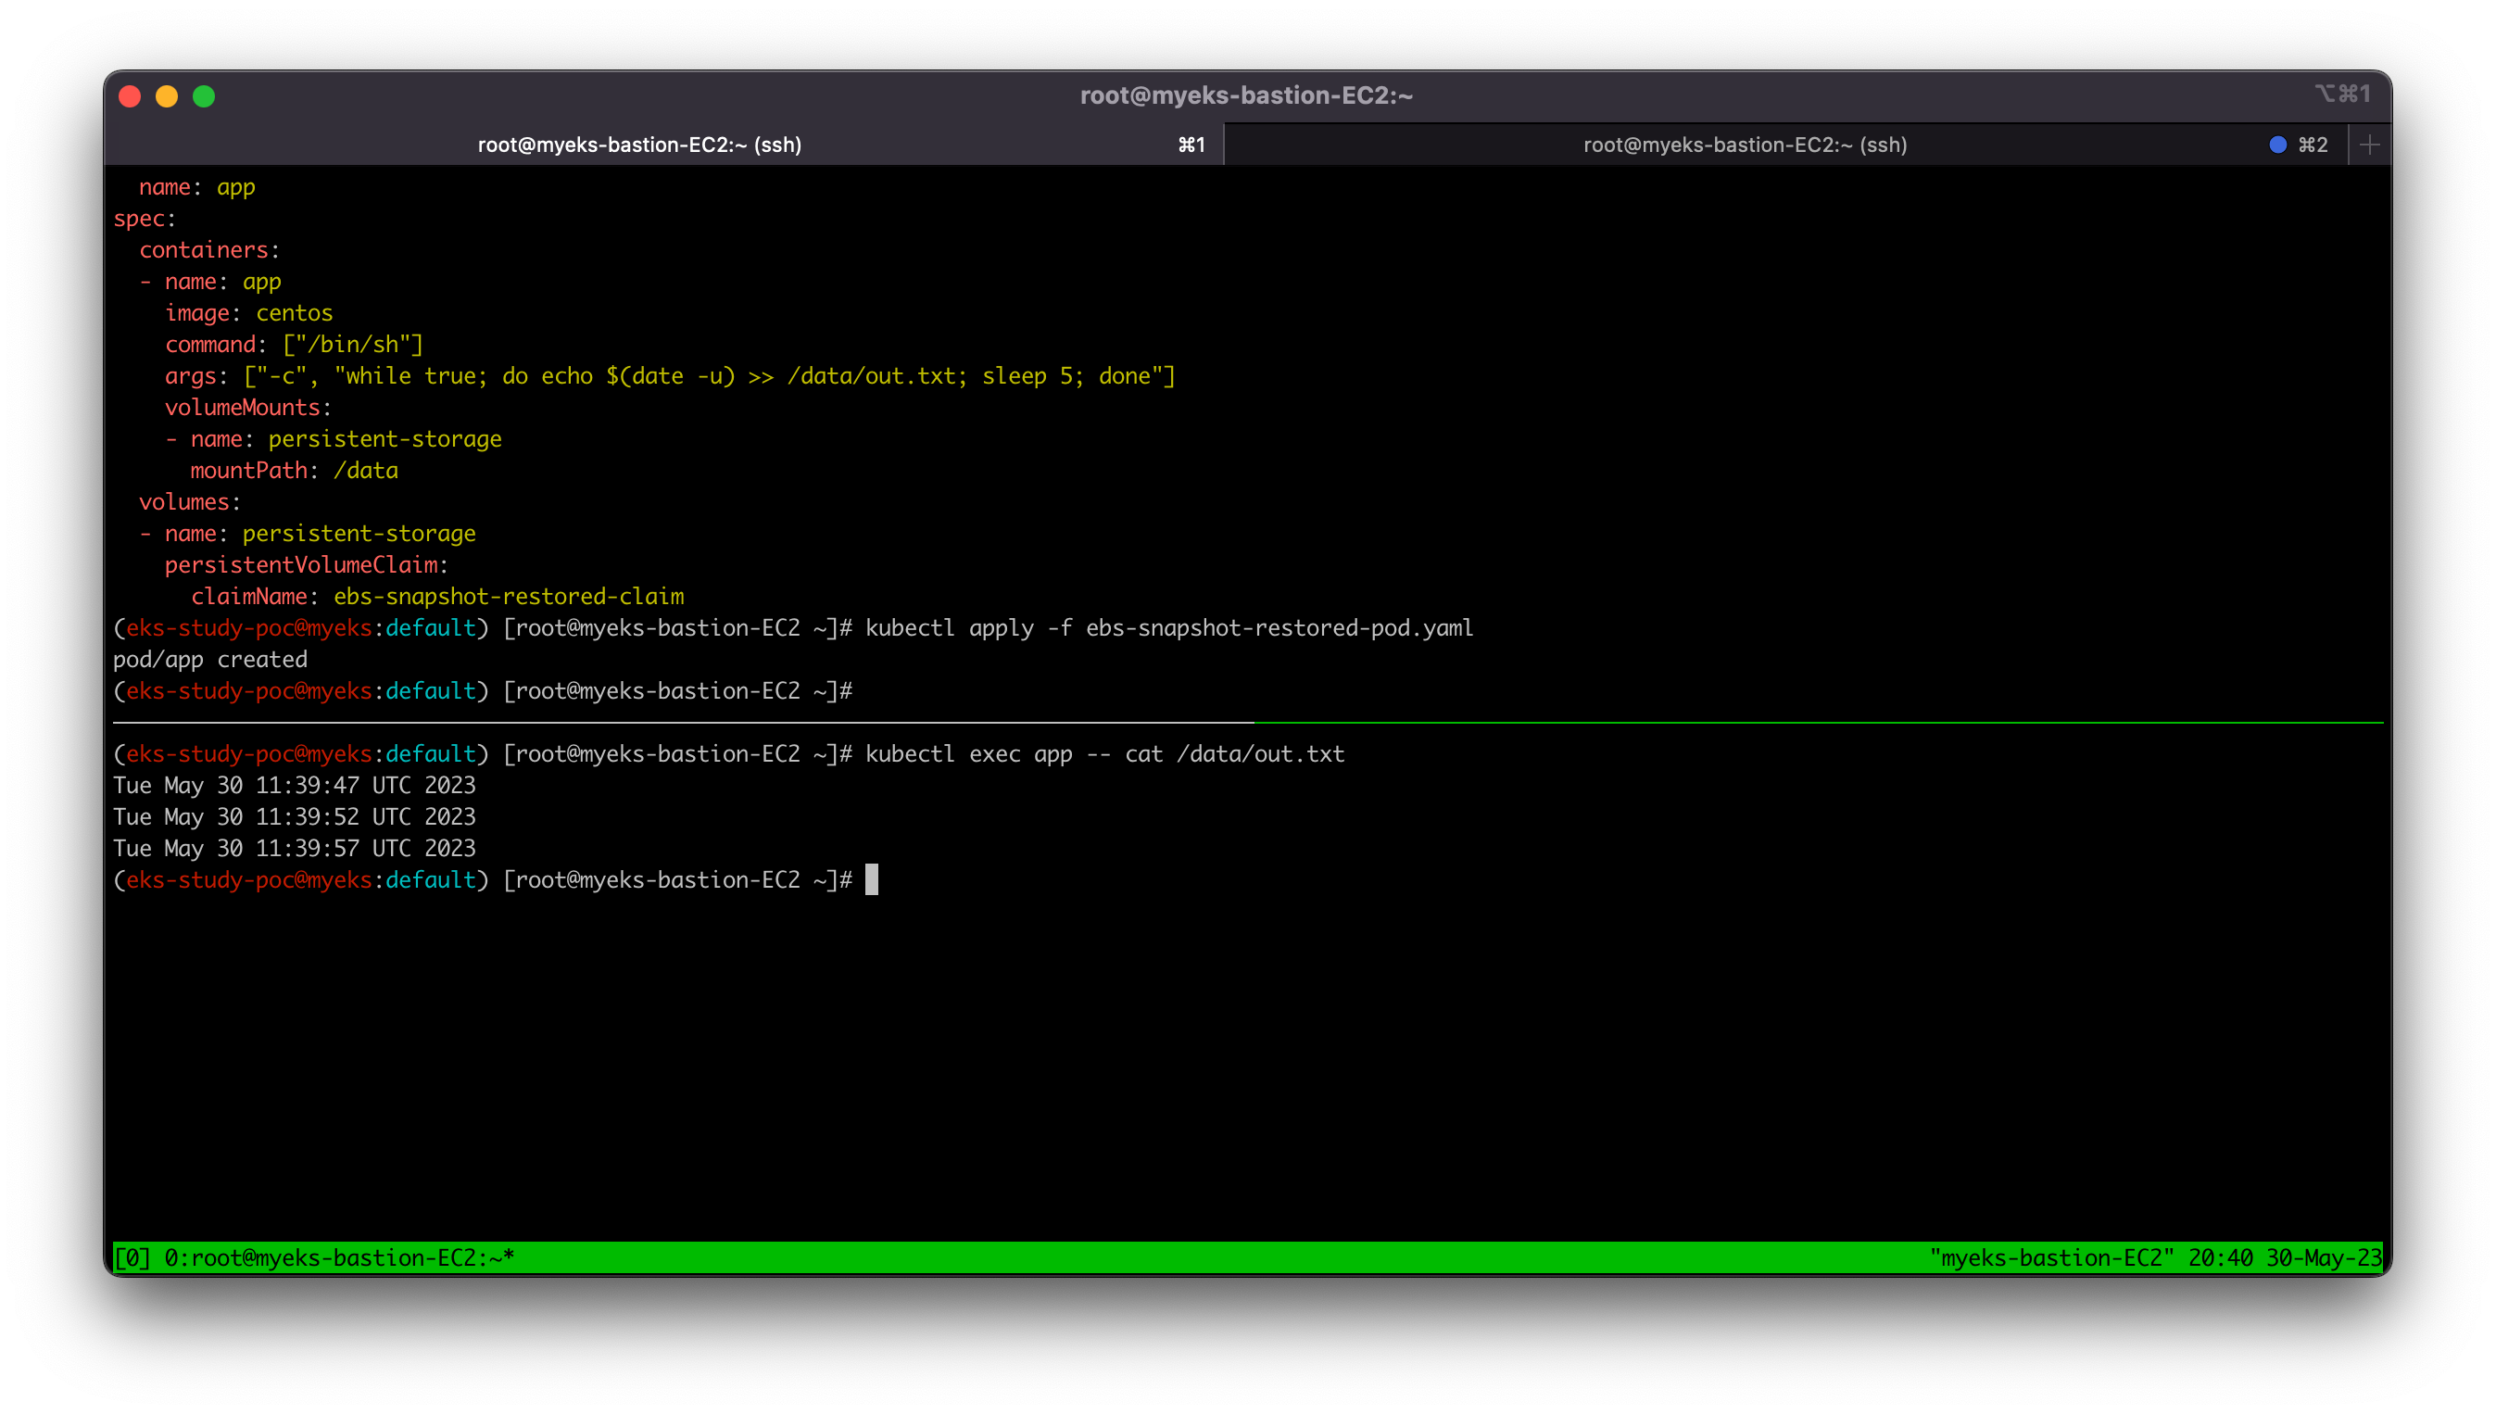Click the block cursor at bottom prompt

point(871,880)
